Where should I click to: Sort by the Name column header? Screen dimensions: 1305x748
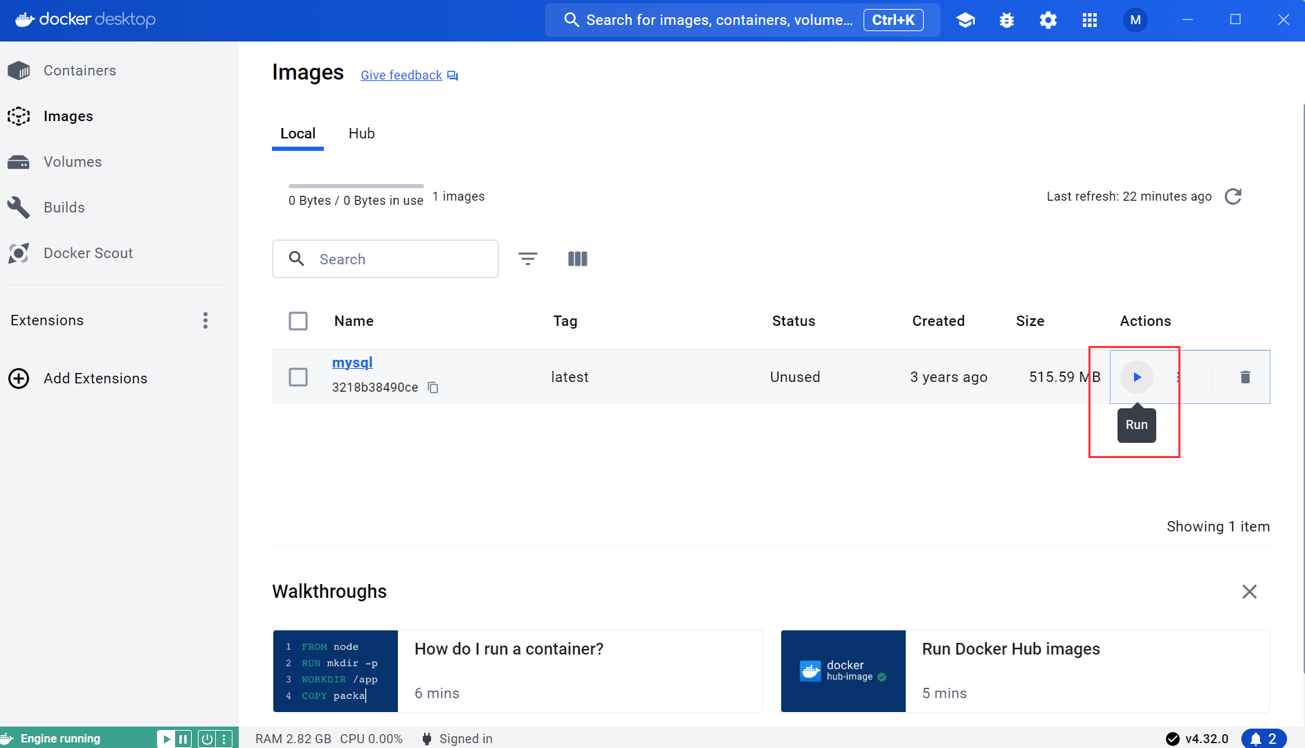tap(354, 321)
